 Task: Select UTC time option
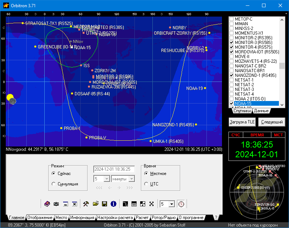click(x=146, y=184)
